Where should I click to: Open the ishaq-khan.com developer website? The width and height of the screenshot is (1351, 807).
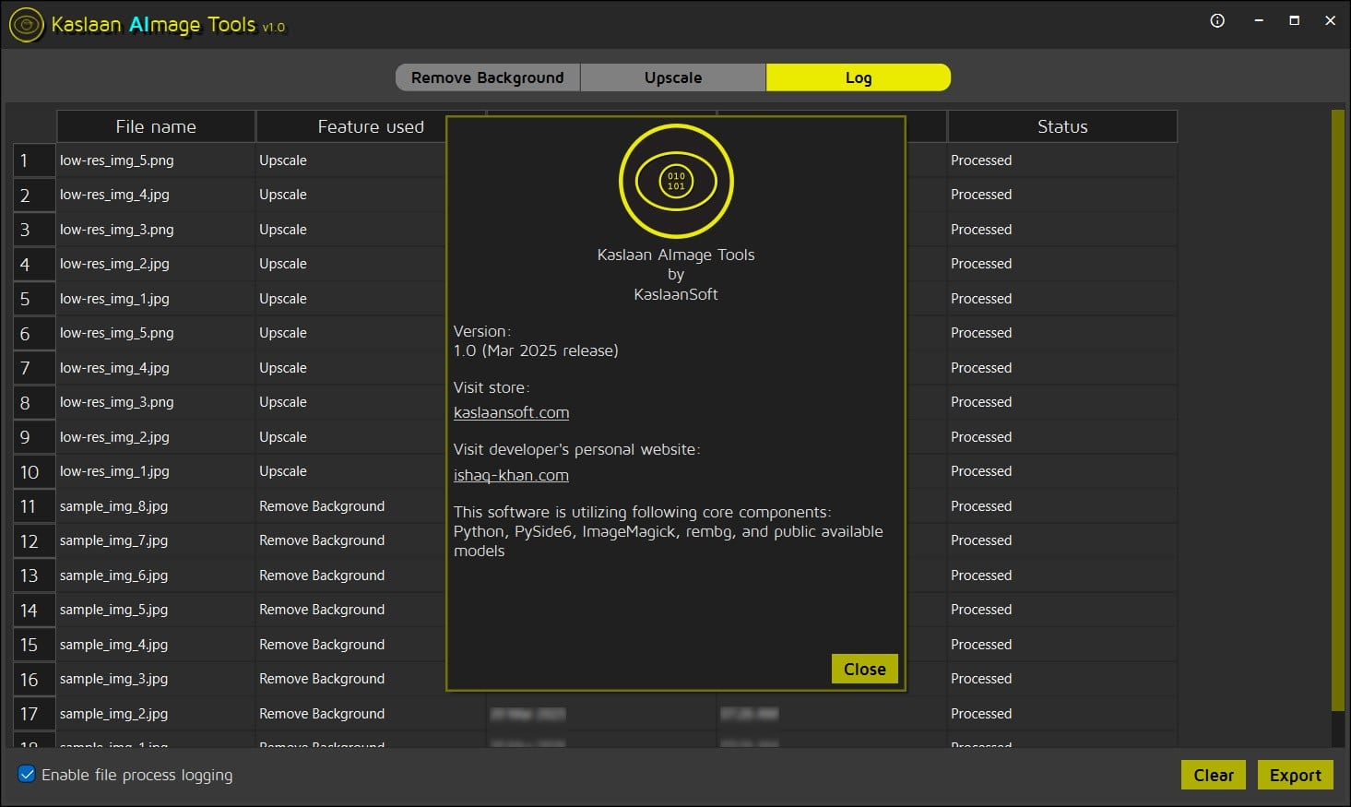point(511,476)
